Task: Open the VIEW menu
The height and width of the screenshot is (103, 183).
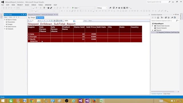Action: [13, 5]
